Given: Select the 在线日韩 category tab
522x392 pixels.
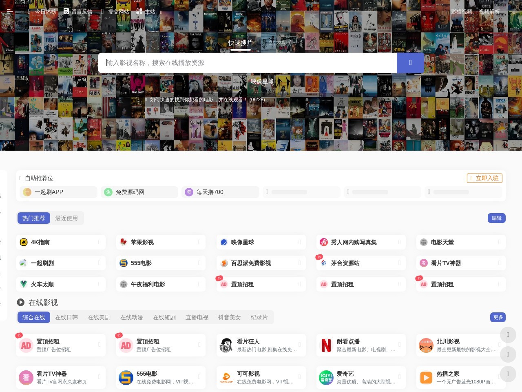Looking at the screenshot, I should coord(66,317).
